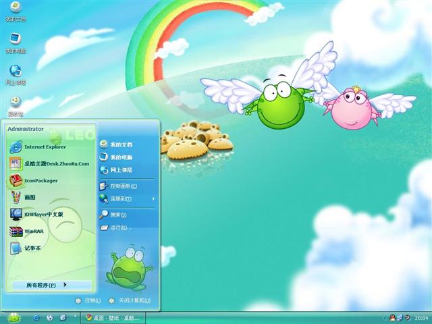
Task: Open 搜索(S) search
Action: [113, 215]
